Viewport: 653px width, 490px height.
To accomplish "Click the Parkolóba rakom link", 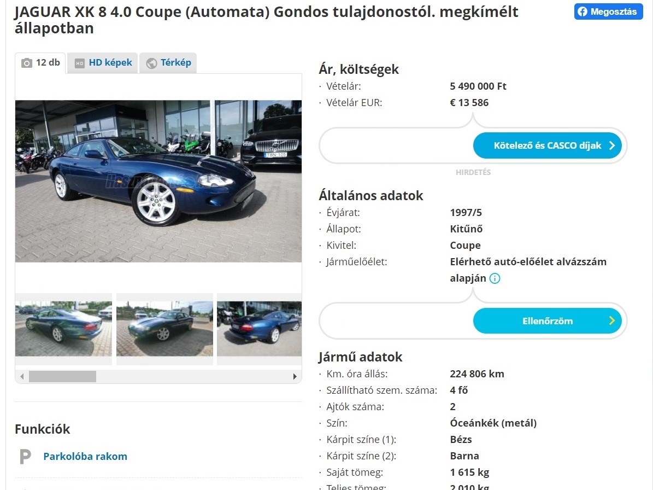I will pos(85,456).
